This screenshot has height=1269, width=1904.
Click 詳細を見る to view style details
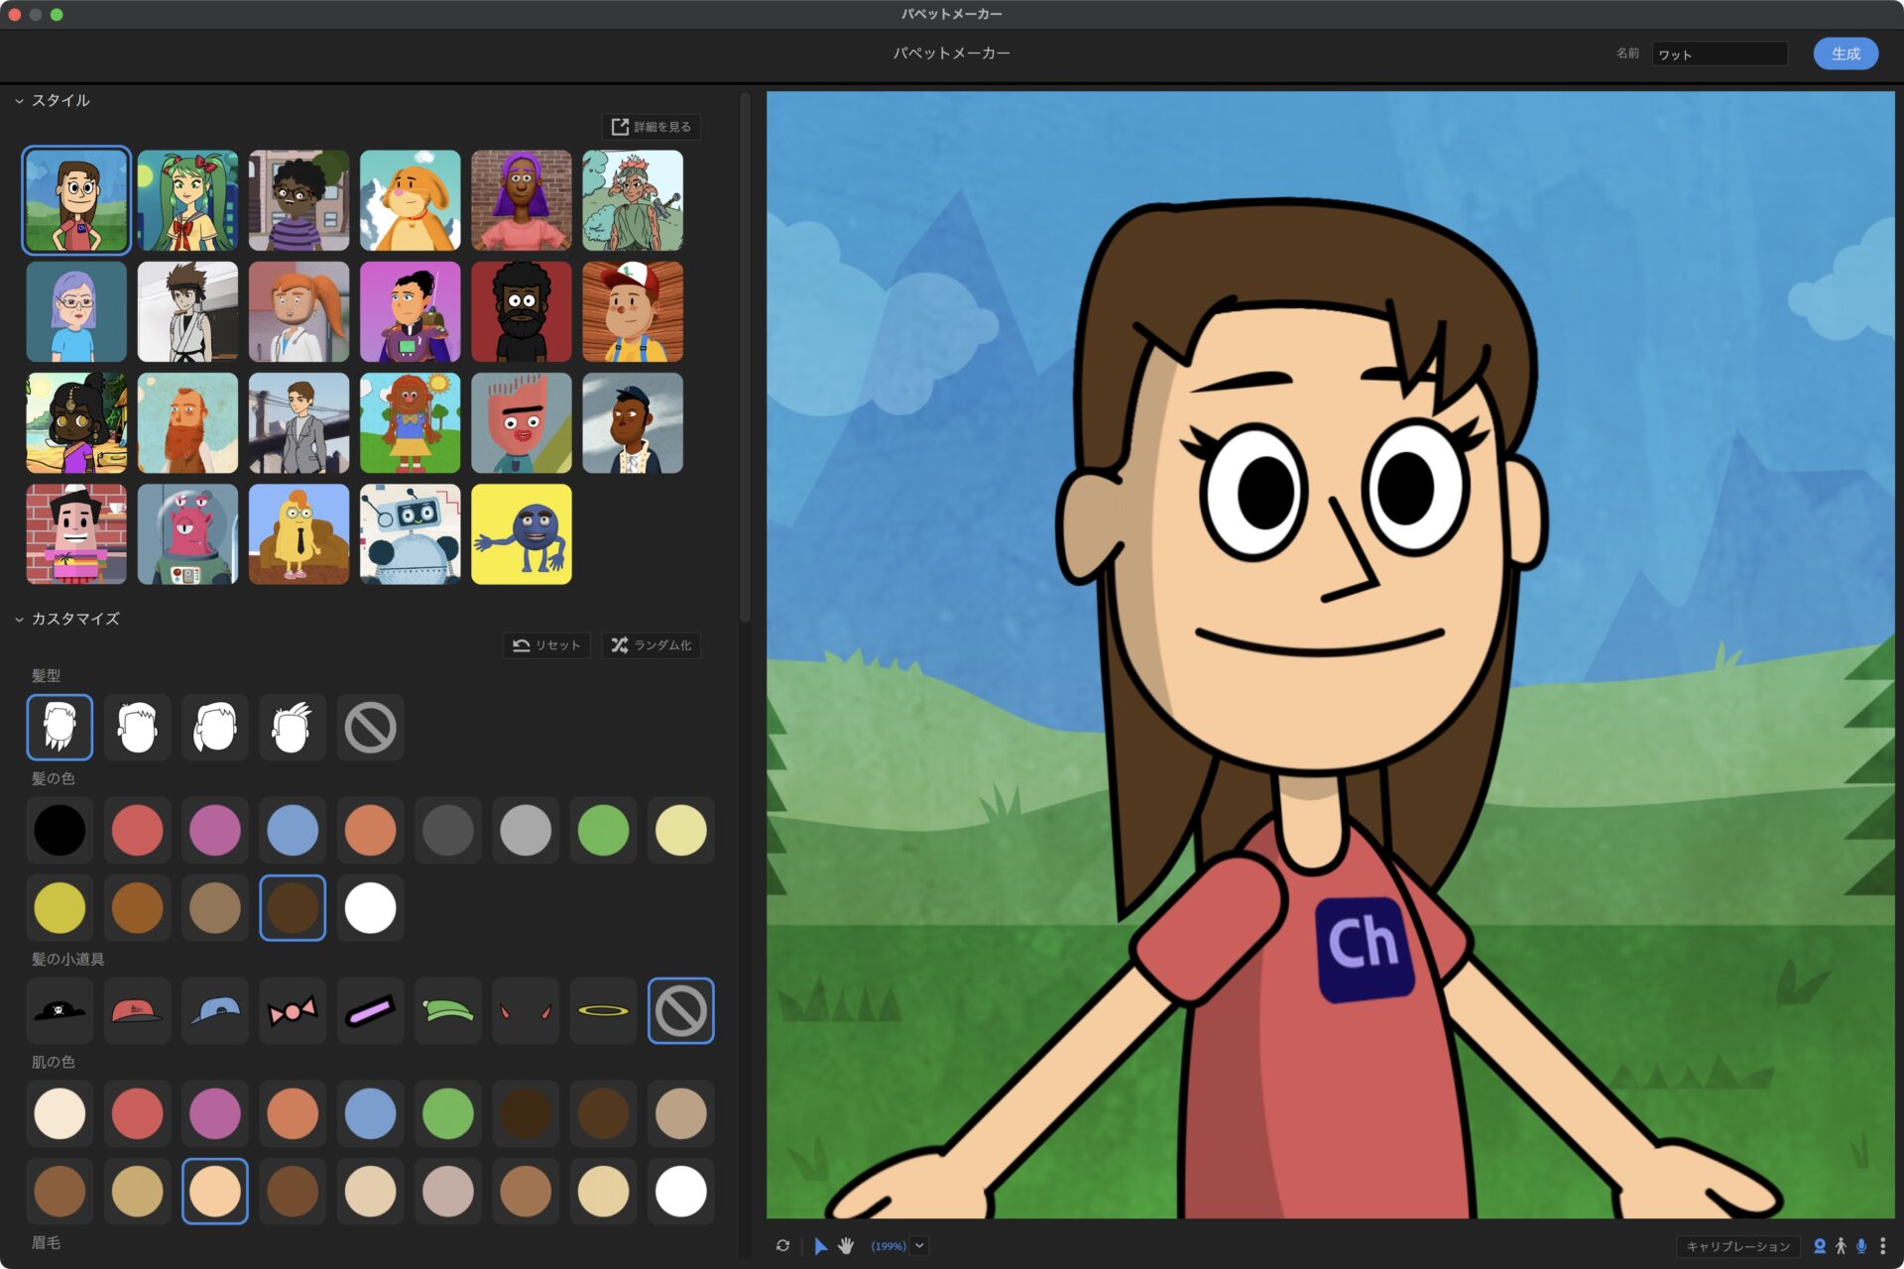pos(652,127)
